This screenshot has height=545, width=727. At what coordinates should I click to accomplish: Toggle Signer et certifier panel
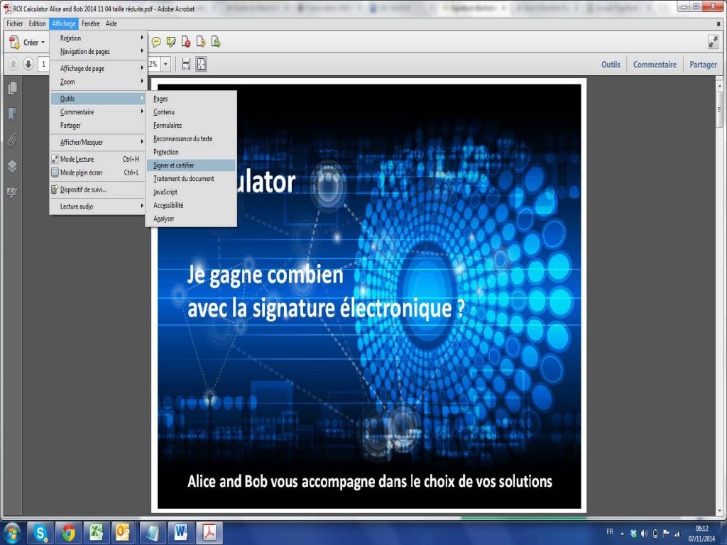pyautogui.click(x=191, y=165)
